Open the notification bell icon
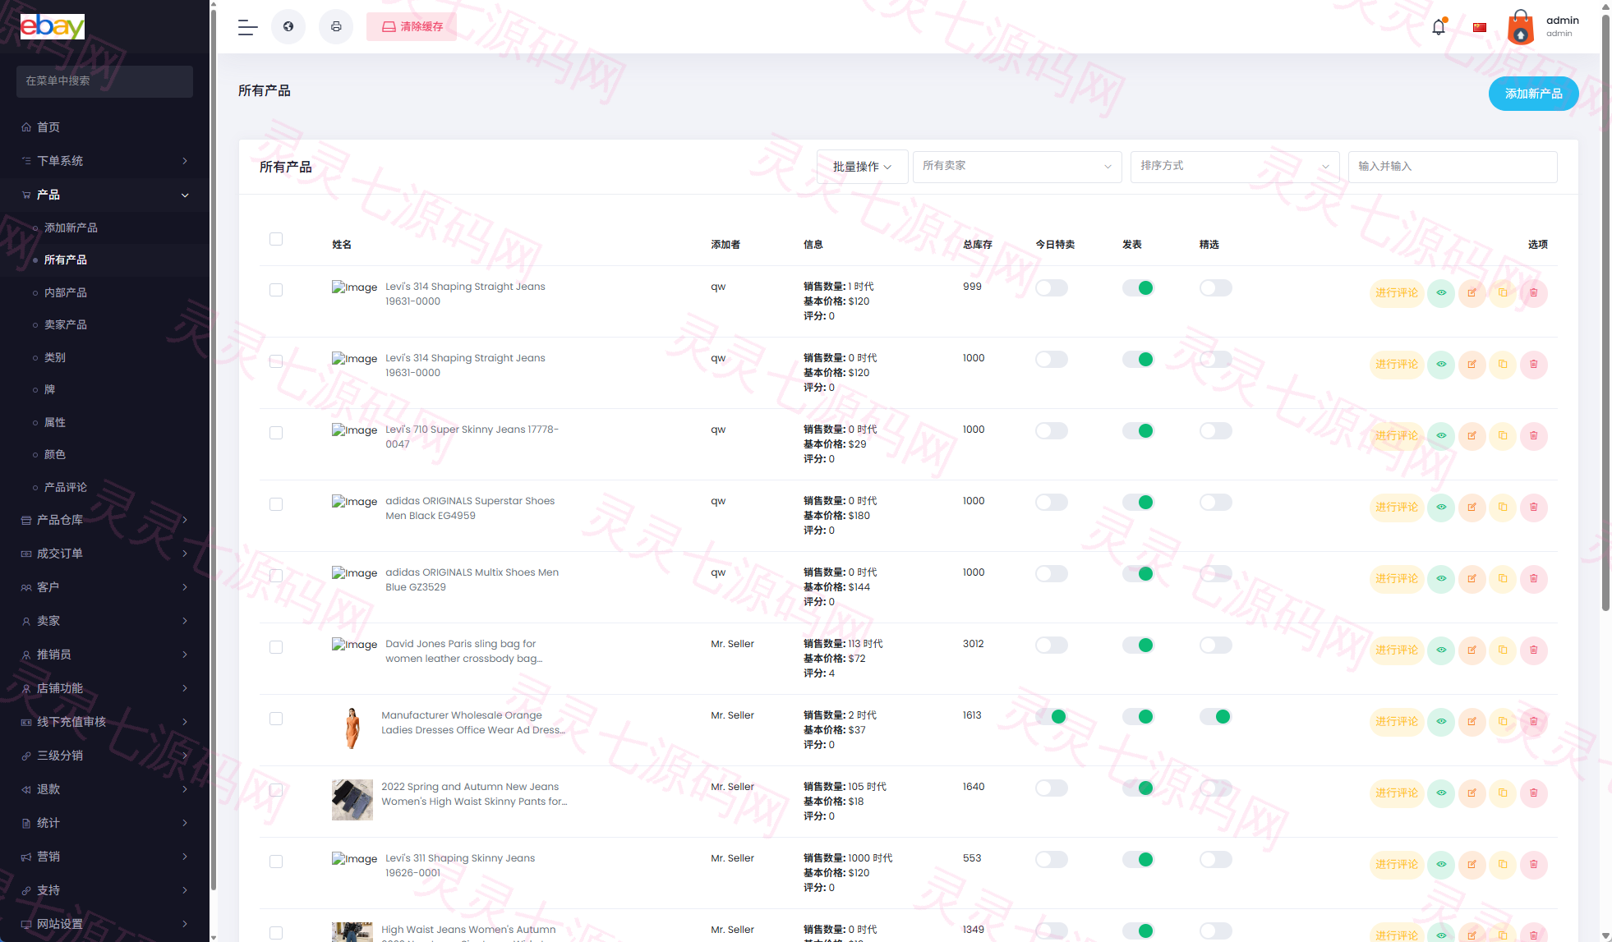 coord(1439,27)
